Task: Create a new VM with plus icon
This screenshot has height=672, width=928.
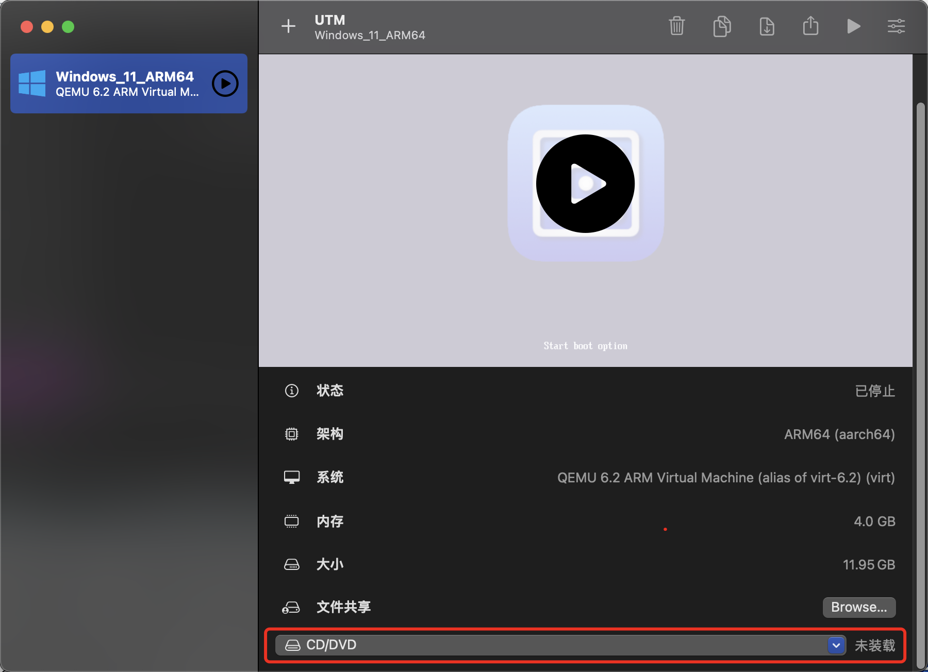Action: [x=288, y=26]
